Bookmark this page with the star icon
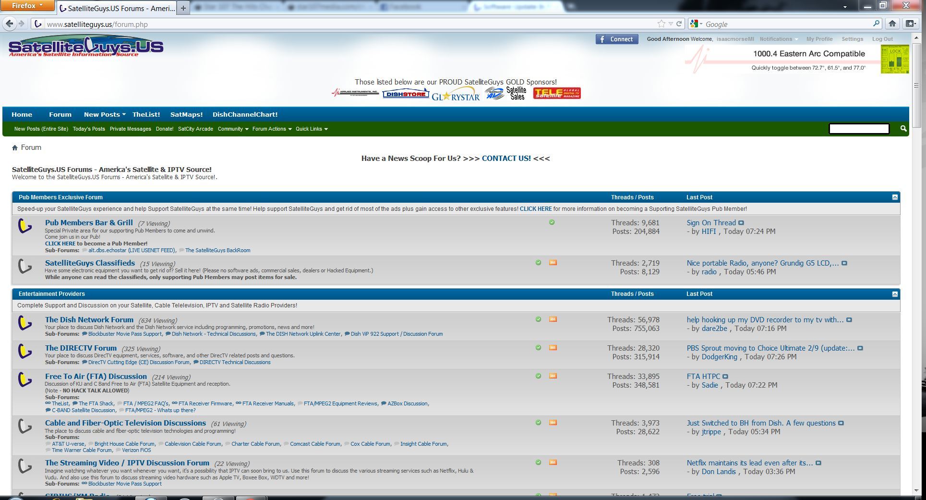The image size is (926, 500). (661, 24)
